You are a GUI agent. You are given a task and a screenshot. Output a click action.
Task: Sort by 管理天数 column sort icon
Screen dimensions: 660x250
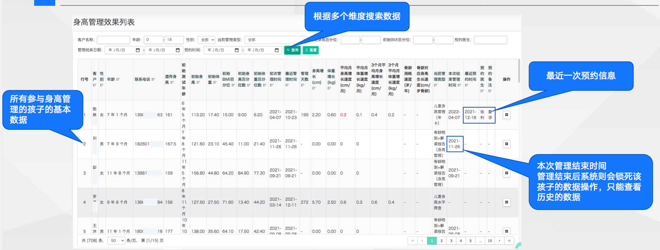pos(303,85)
